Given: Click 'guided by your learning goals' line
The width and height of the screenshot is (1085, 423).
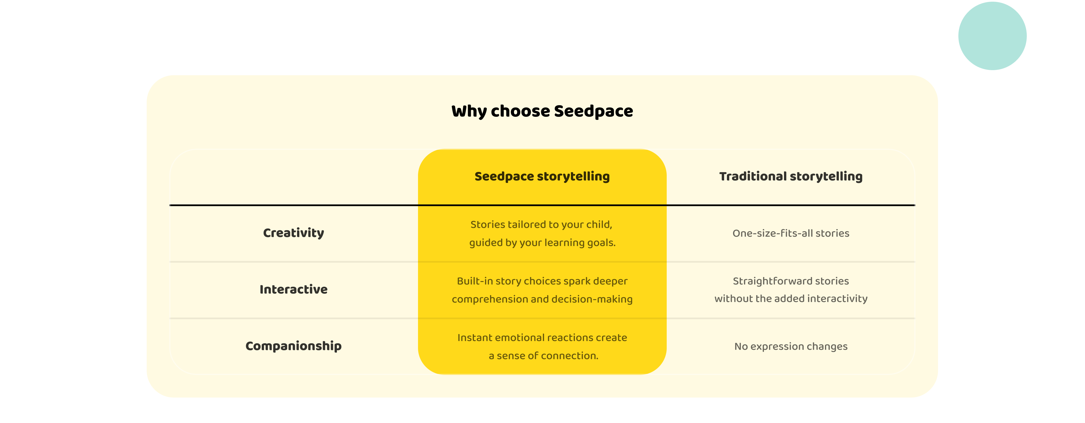Looking at the screenshot, I should click(542, 243).
